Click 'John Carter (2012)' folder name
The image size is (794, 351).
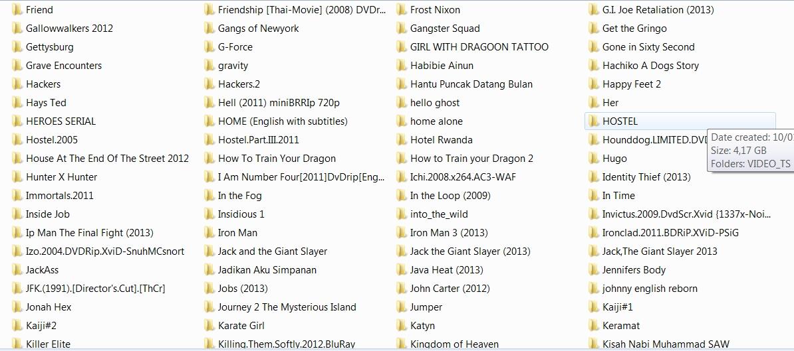click(450, 289)
